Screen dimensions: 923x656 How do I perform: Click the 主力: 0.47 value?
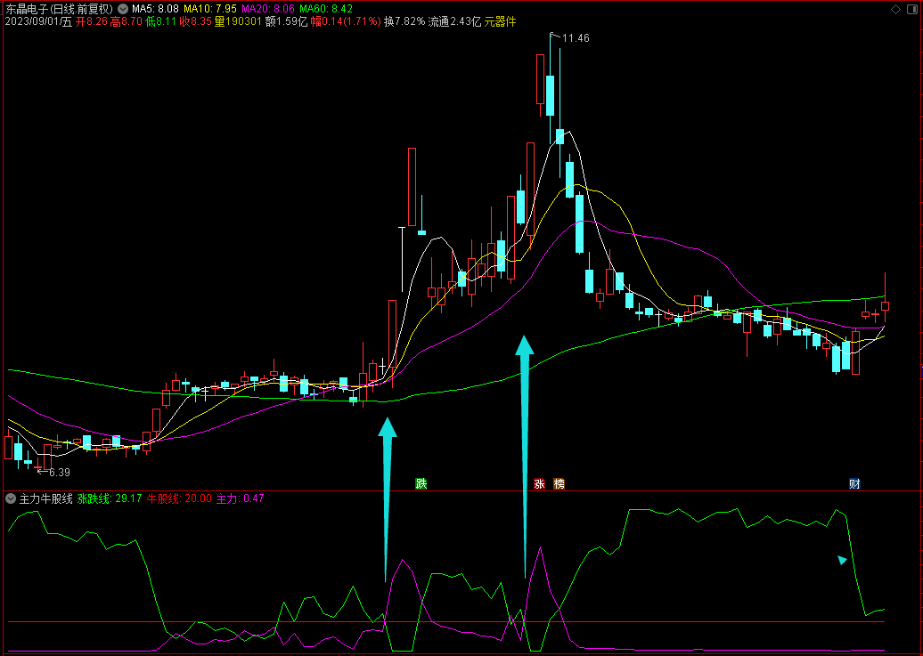tap(241, 499)
